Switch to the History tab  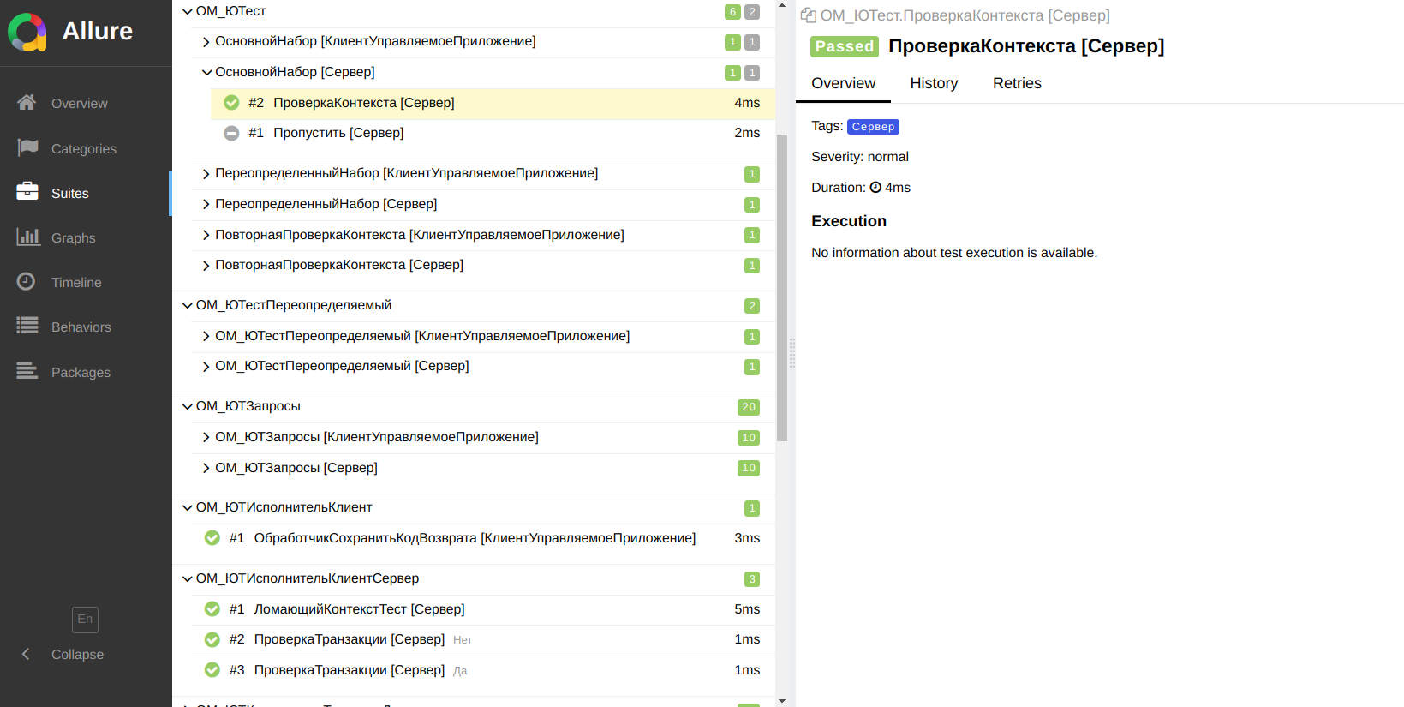[934, 83]
